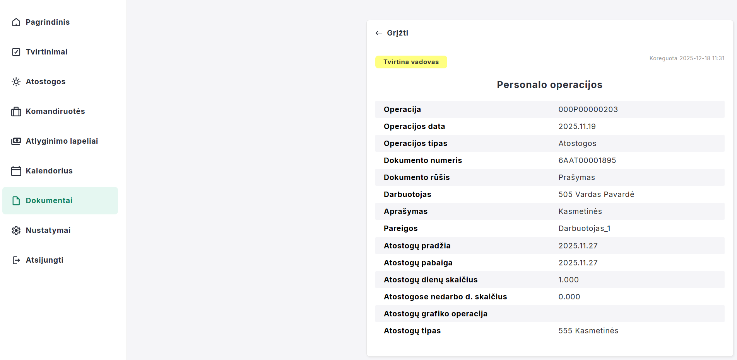Click the document icon beside Dokumentai
The image size is (737, 360).
click(x=16, y=200)
